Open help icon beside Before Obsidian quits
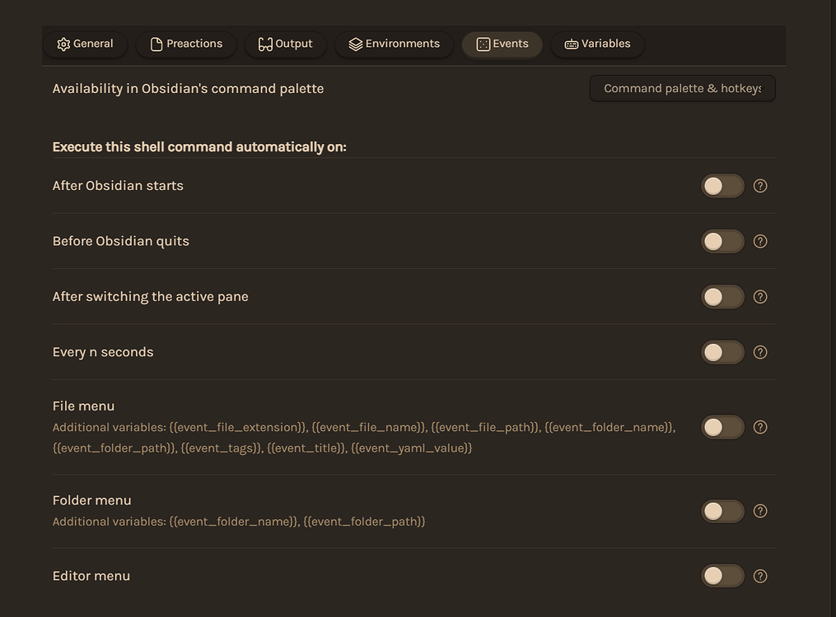This screenshot has height=617, width=836. (760, 241)
